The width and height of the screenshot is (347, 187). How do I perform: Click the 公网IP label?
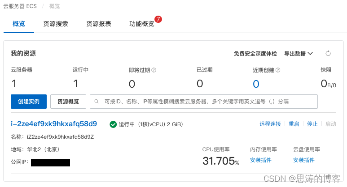(20, 162)
